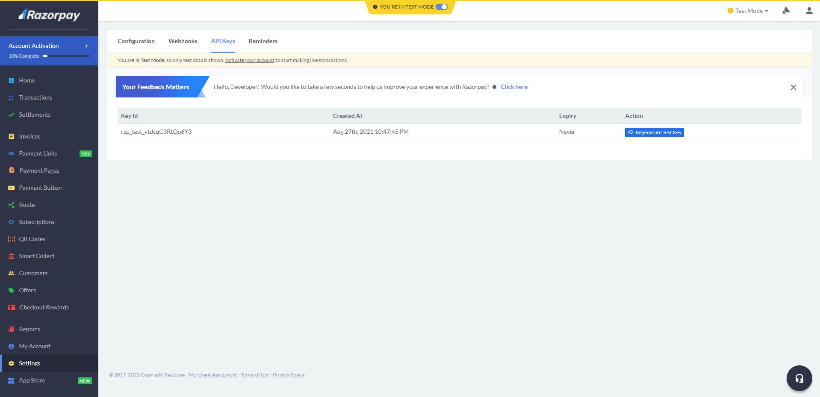Click the QR Codes icon

pyautogui.click(x=12, y=239)
